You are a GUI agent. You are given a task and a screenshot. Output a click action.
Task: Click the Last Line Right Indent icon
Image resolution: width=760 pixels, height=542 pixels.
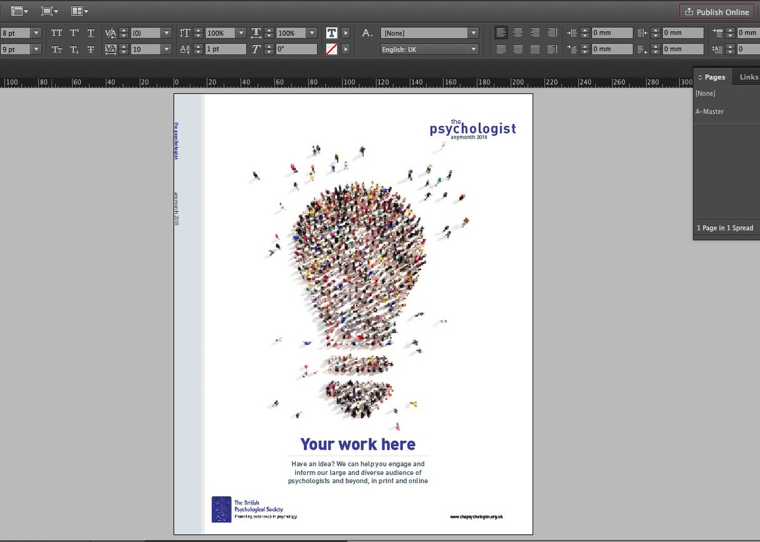pyautogui.click(x=643, y=49)
